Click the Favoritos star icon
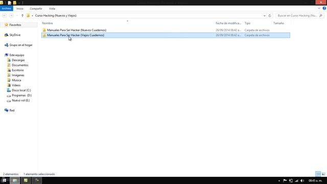This screenshot has width=327, height=184. [x=6, y=25]
